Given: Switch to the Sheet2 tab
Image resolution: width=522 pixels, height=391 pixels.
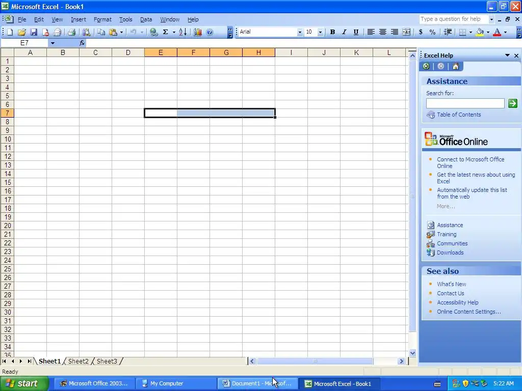Looking at the screenshot, I should 78,361.
